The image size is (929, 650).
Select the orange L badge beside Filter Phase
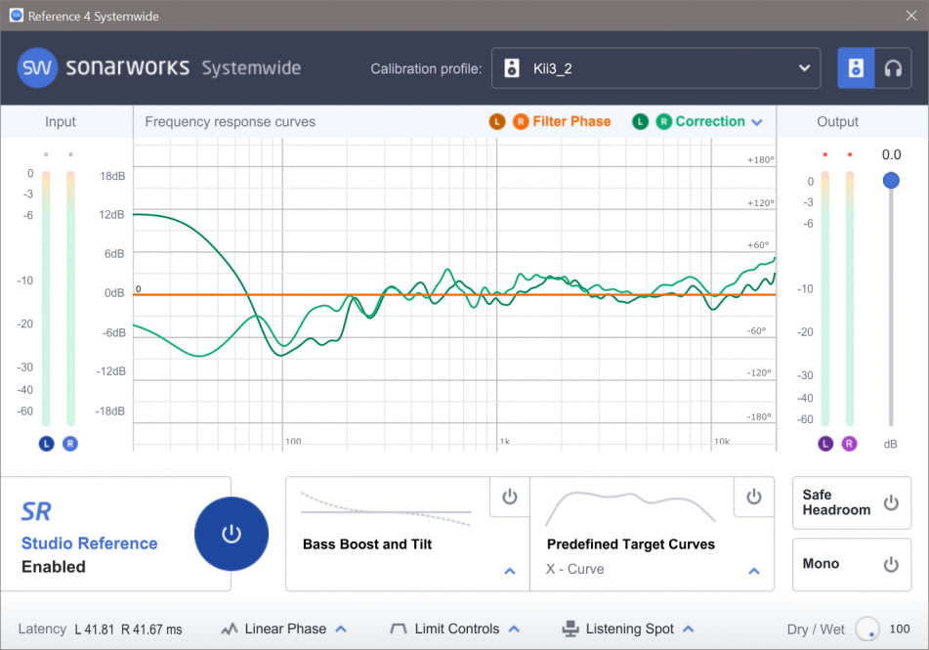(498, 121)
